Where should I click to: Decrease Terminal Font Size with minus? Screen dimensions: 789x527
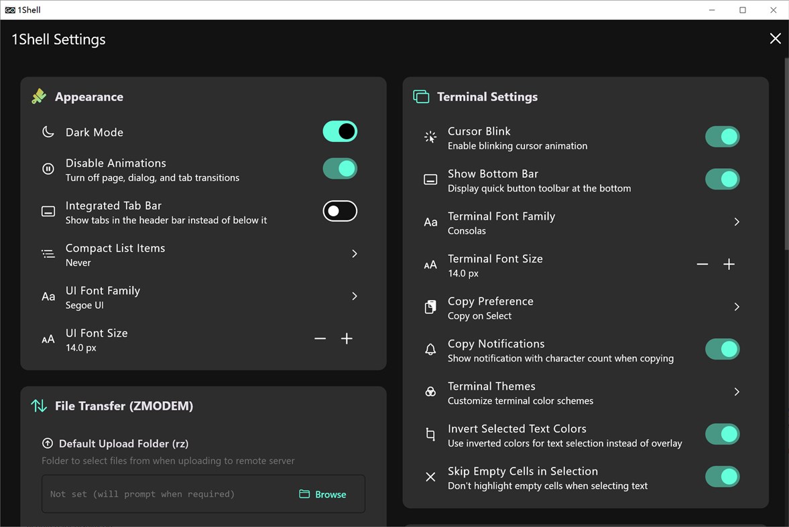(703, 264)
